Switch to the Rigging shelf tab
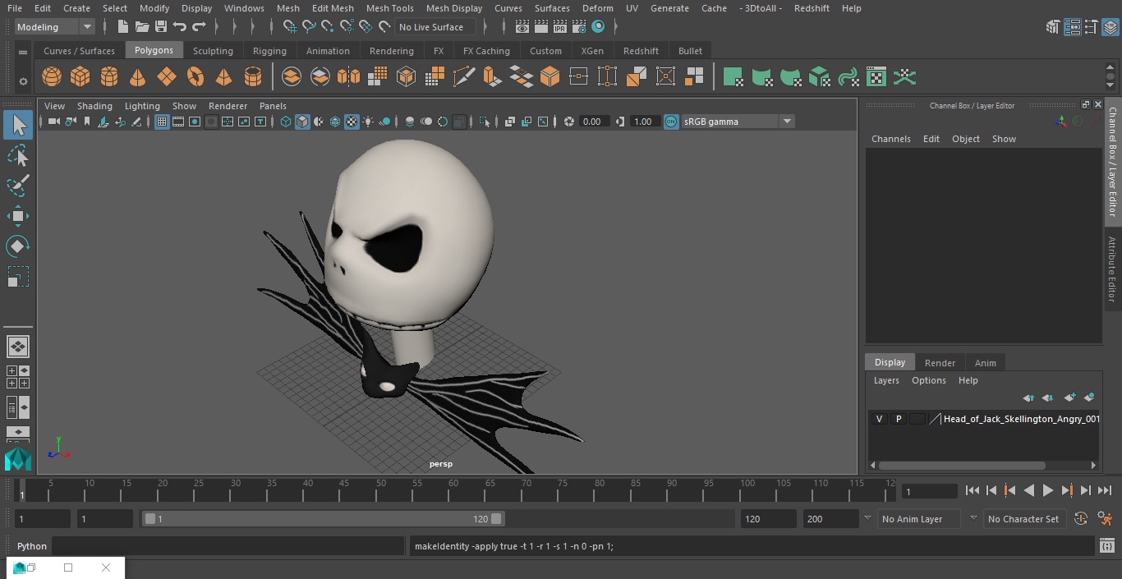1122x579 pixels. (269, 51)
